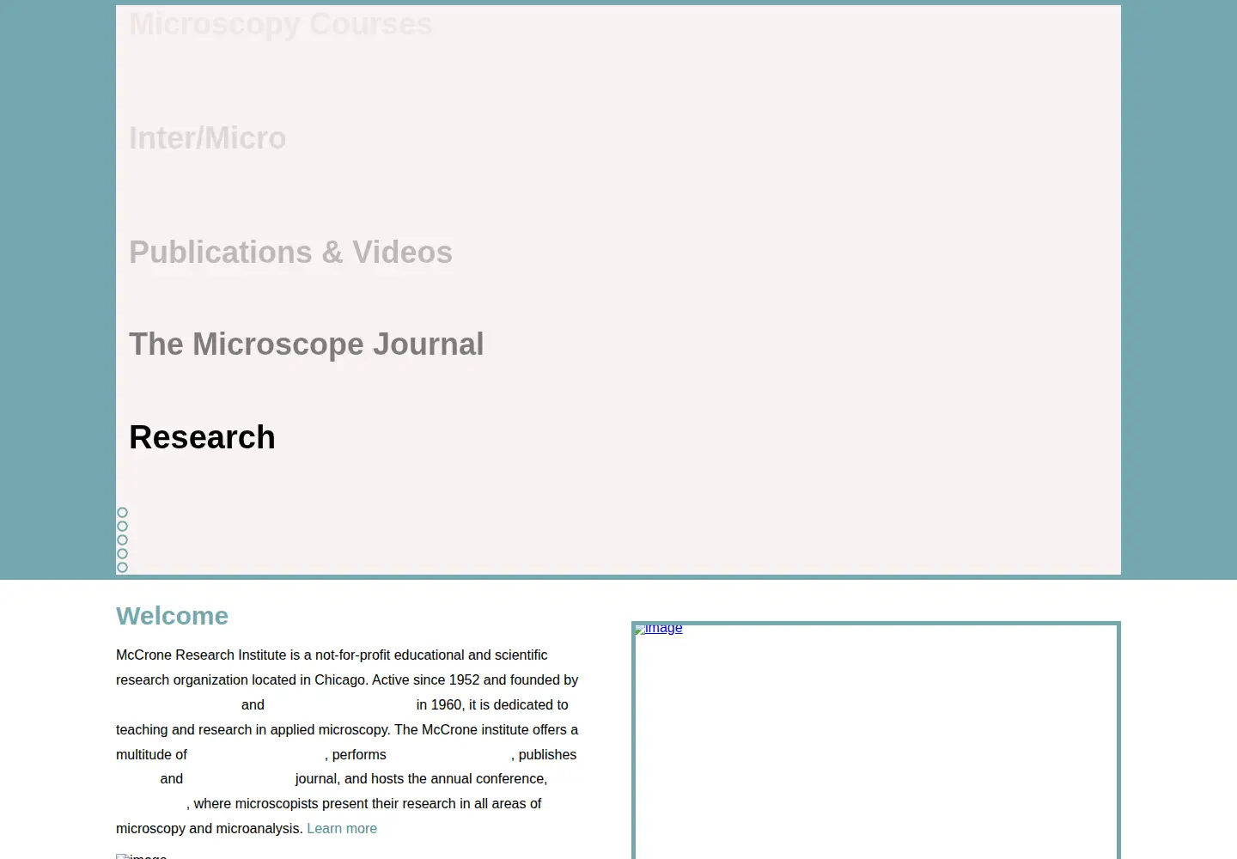Open the Publications & Videos slide heading
This screenshot has width=1237, height=859.
[x=290, y=253]
